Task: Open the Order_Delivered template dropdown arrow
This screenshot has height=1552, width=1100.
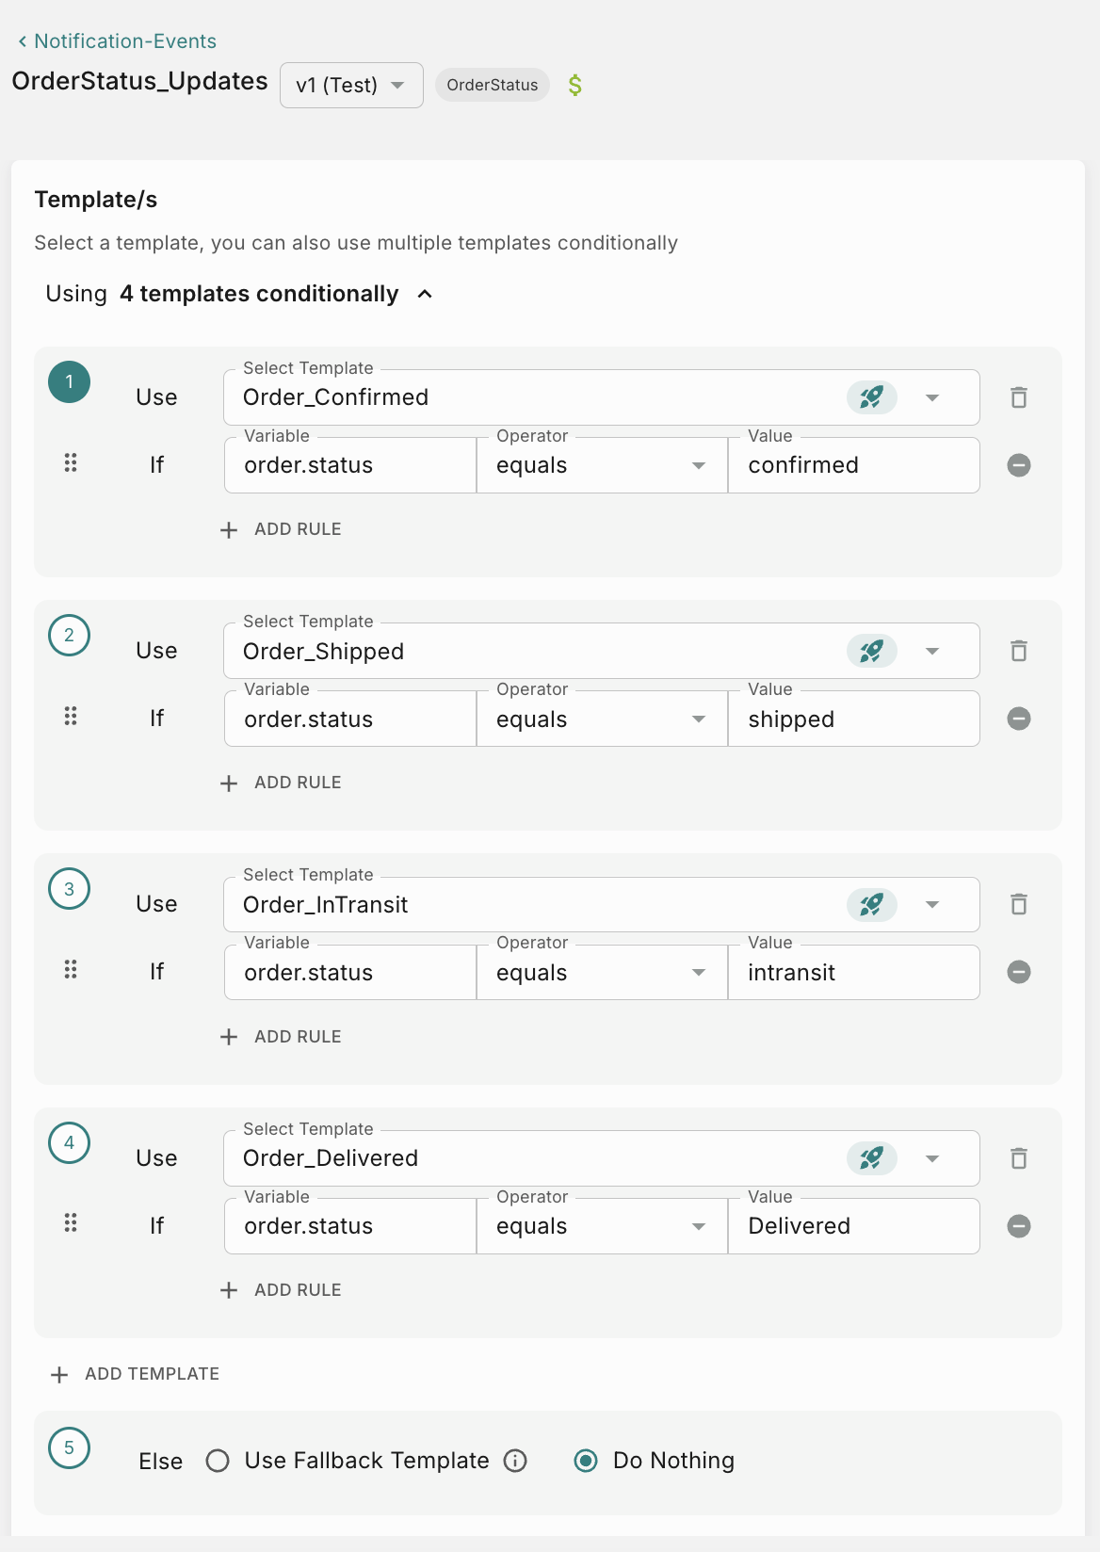Action: pos(932,1158)
